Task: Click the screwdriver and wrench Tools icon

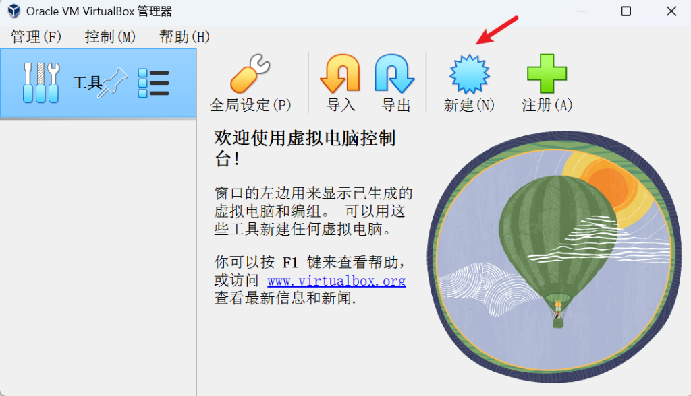Action: pos(41,83)
